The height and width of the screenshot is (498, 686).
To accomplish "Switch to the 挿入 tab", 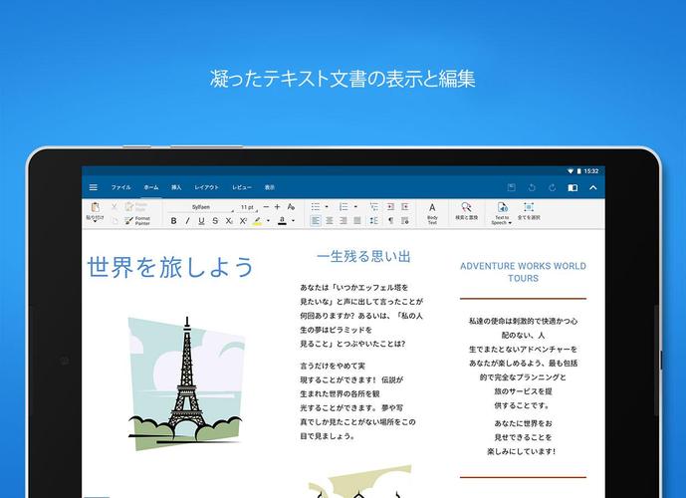I will click(176, 187).
